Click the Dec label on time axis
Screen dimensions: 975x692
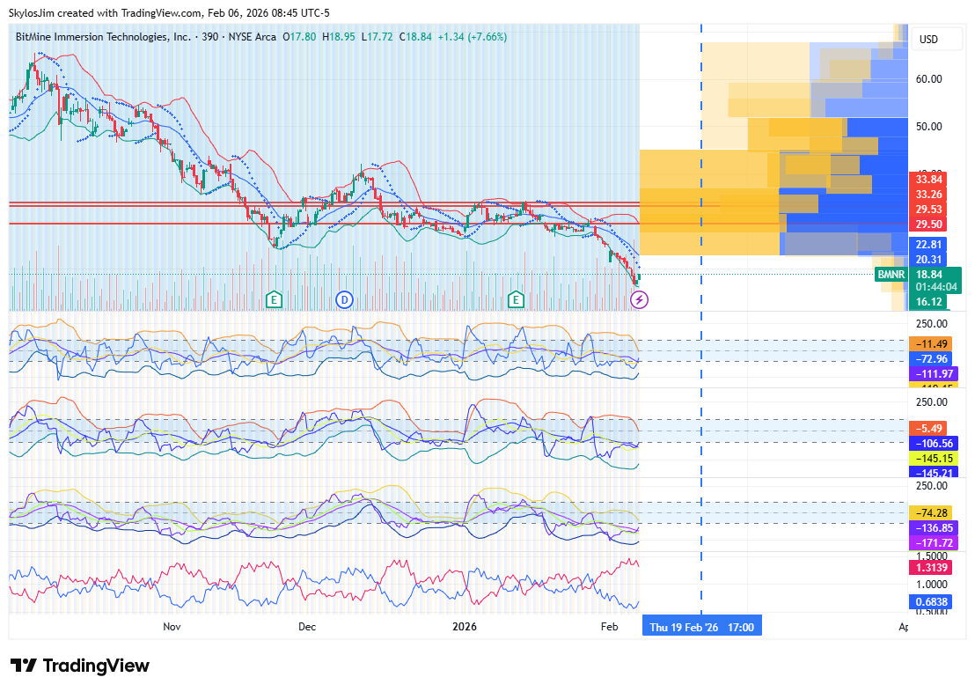(x=306, y=627)
